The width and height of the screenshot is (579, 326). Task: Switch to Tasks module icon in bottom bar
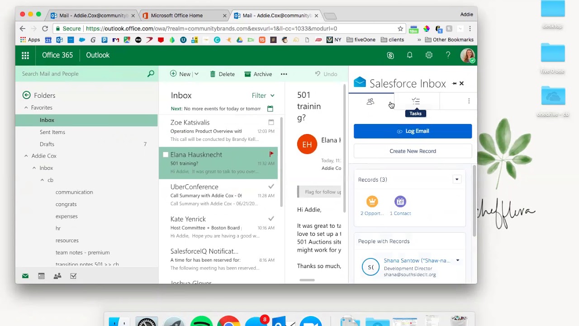73,276
